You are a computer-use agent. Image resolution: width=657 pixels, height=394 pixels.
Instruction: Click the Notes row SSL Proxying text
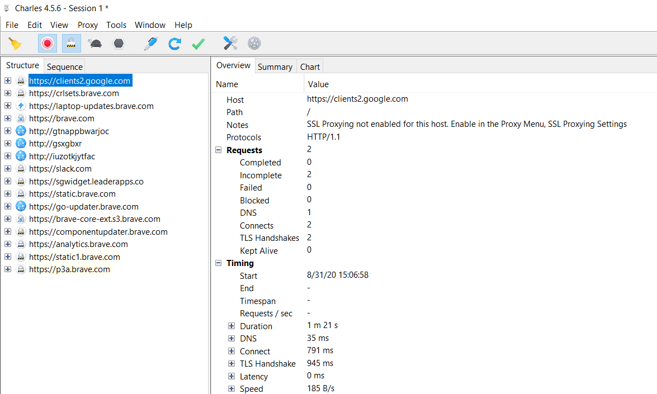467,124
